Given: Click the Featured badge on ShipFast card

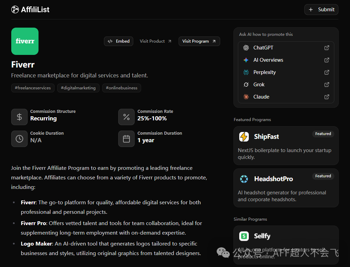Looking at the screenshot, I should click(x=323, y=134).
